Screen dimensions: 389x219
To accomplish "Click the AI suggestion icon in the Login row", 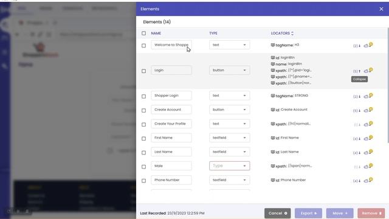I will (368, 71).
